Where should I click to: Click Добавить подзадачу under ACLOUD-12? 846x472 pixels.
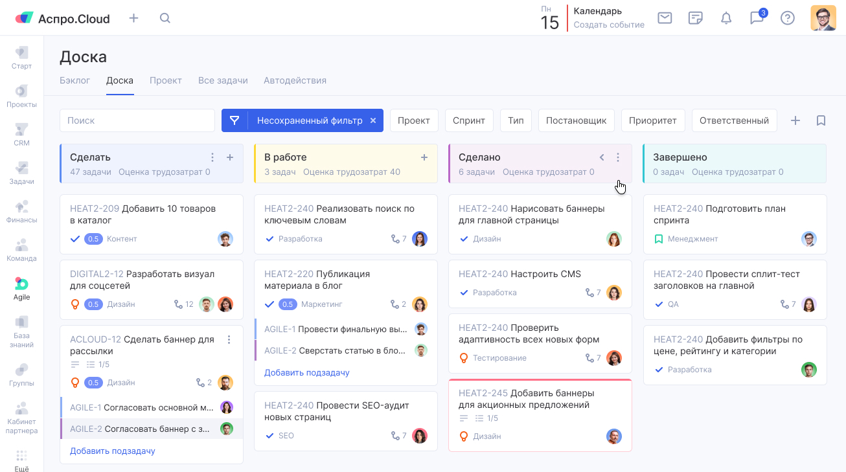[x=113, y=451]
